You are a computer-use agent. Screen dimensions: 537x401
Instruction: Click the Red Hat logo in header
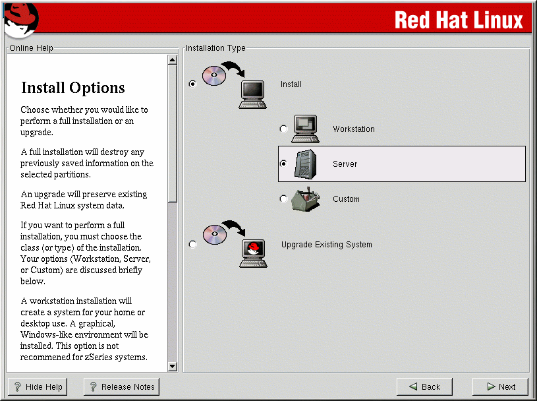coord(20,19)
